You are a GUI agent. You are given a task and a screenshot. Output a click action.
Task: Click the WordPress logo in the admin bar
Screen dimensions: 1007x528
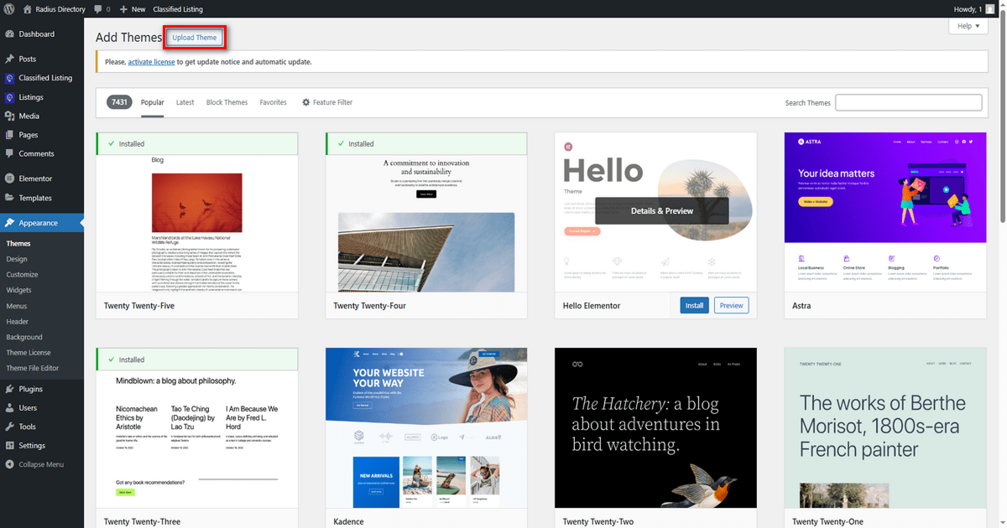coord(9,9)
